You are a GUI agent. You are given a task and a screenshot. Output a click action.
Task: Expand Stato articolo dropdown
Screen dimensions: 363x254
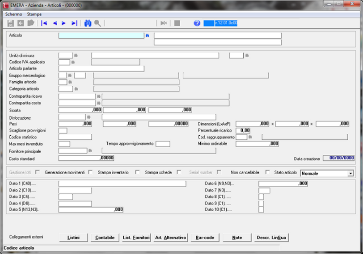click(350, 173)
